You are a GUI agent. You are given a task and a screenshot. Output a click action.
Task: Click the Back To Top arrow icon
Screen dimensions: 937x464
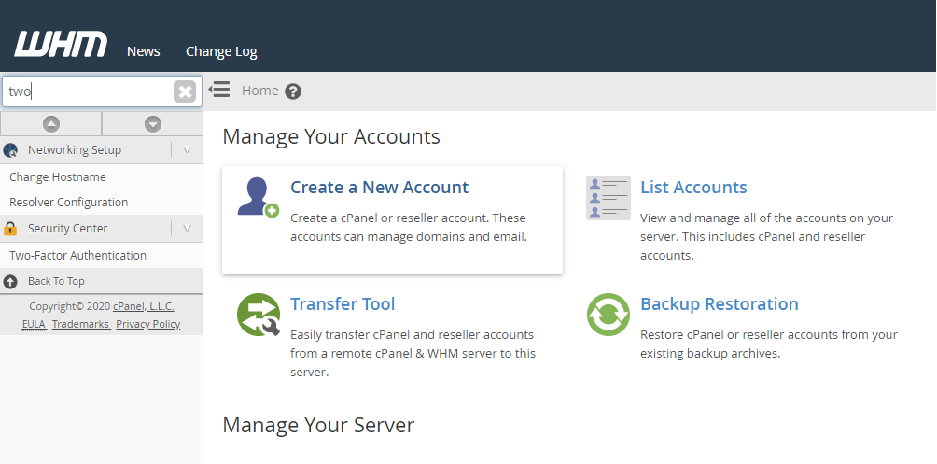(x=10, y=281)
